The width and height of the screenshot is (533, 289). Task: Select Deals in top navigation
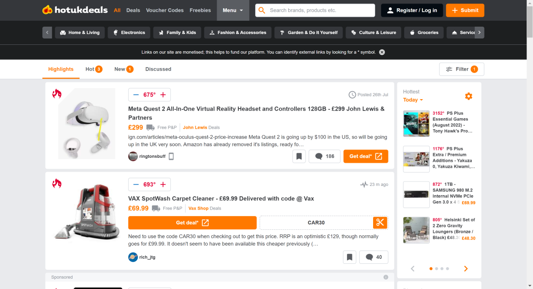pos(133,10)
